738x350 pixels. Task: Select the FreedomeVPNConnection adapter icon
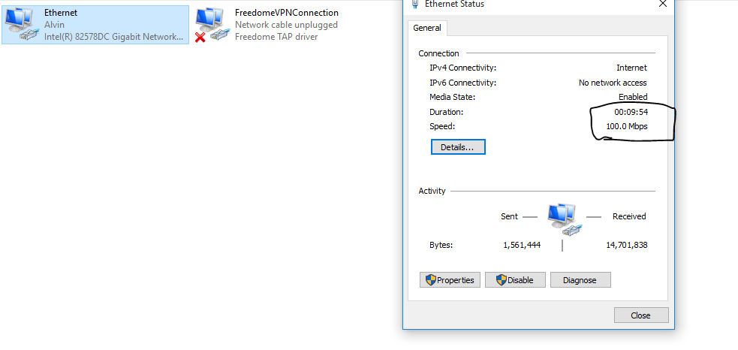pos(212,25)
